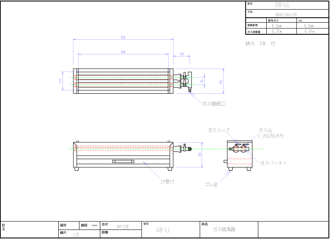The width and height of the screenshot is (330, 239).
Task: Click the date value 041120
Action: [x=122, y=226]
